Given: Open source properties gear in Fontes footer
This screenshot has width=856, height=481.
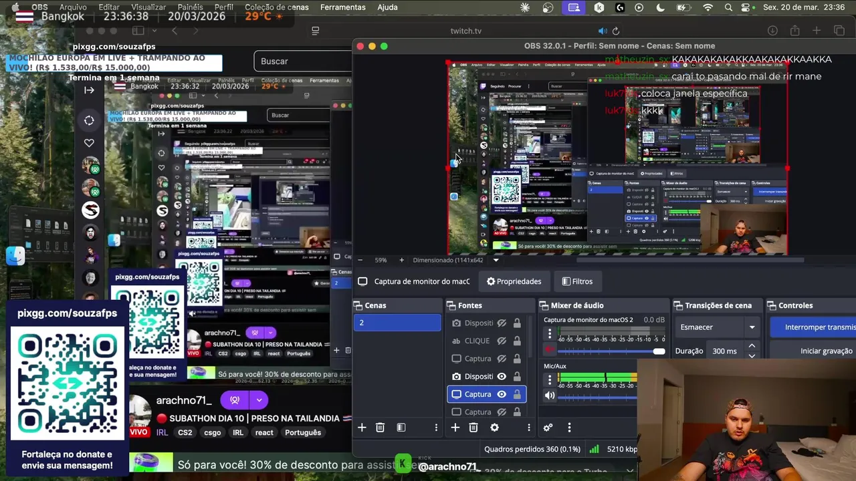Looking at the screenshot, I should [494, 428].
